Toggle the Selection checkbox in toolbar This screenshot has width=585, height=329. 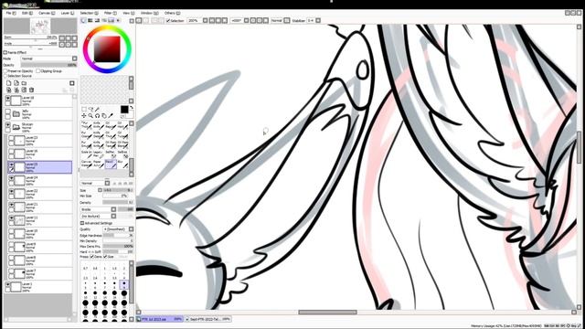[x=168, y=21]
